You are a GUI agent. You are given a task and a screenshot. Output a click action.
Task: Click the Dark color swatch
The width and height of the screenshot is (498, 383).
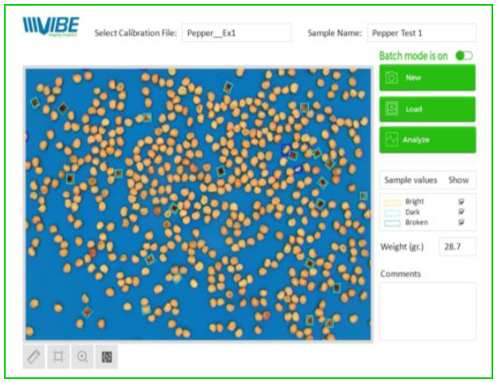point(393,212)
